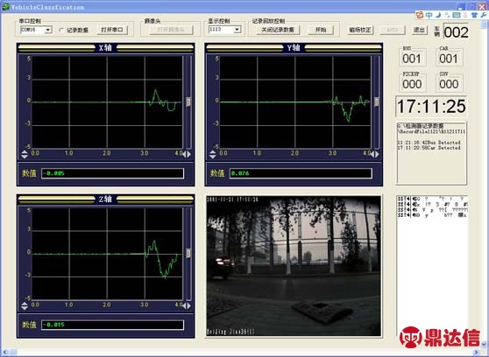The width and height of the screenshot is (489, 357).
Task: Click the first line of raw serial data
Action: 432,199
